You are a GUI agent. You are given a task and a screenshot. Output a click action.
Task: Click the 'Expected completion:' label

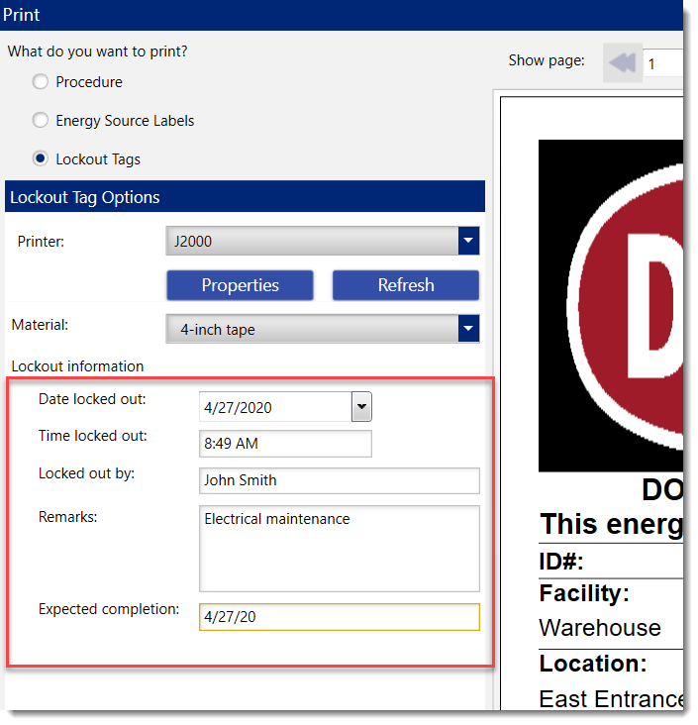click(109, 609)
